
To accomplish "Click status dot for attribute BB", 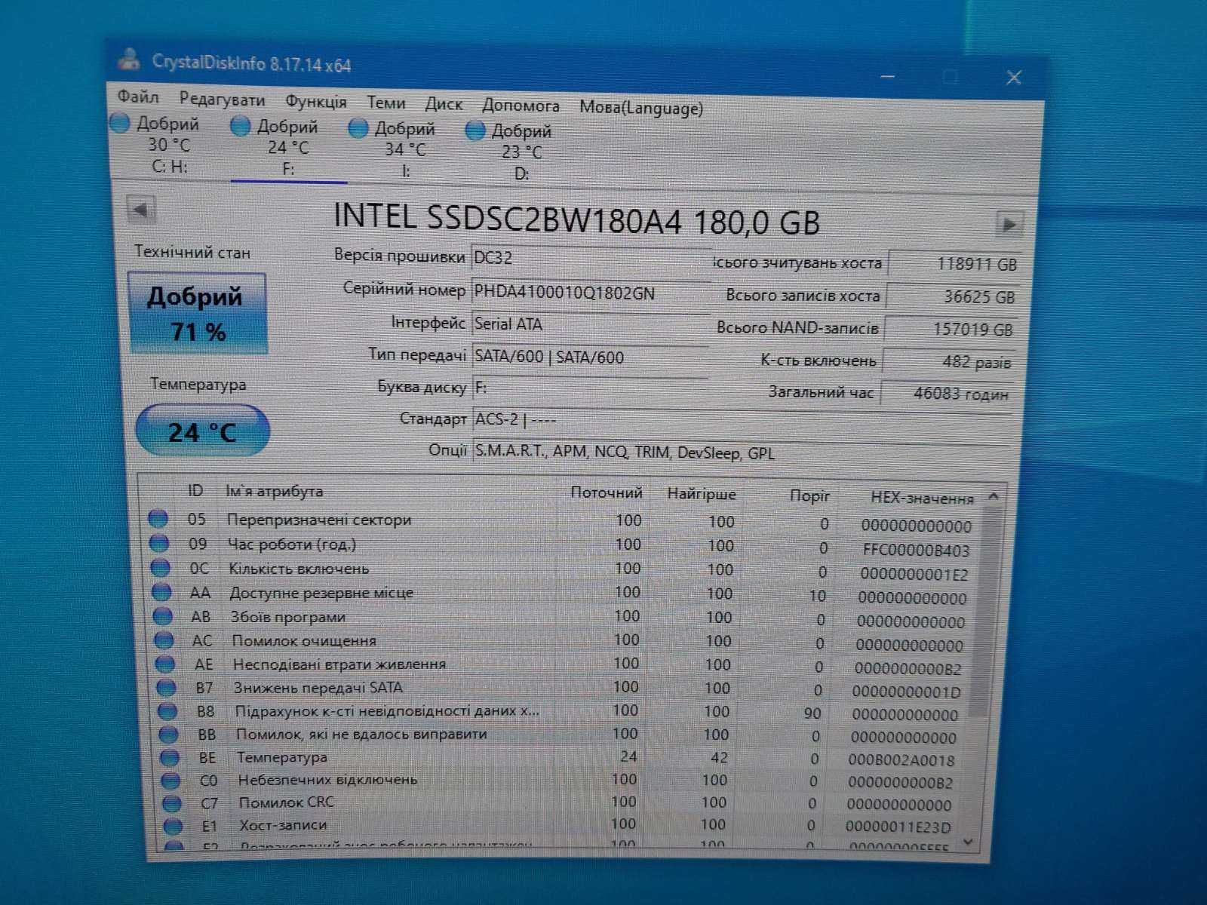I will [x=169, y=734].
